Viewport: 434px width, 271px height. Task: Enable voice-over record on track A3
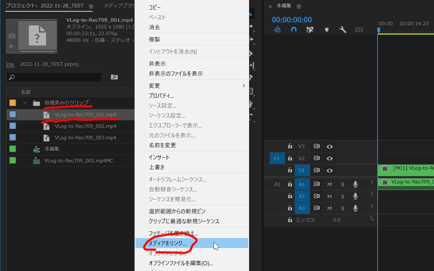pyautogui.click(x=355, y=208)
